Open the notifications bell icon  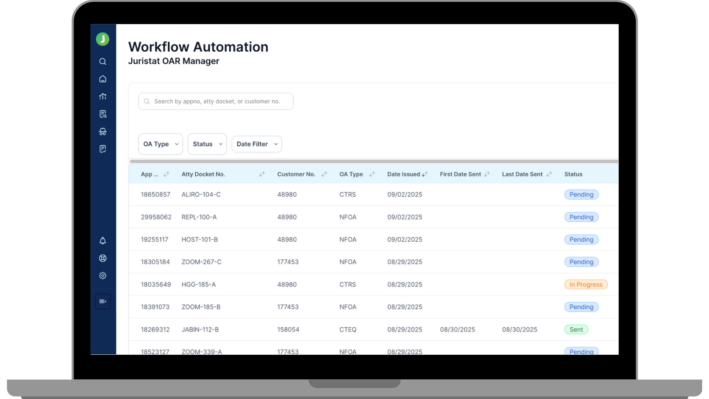pyautogui.click(x=103, y=241)
